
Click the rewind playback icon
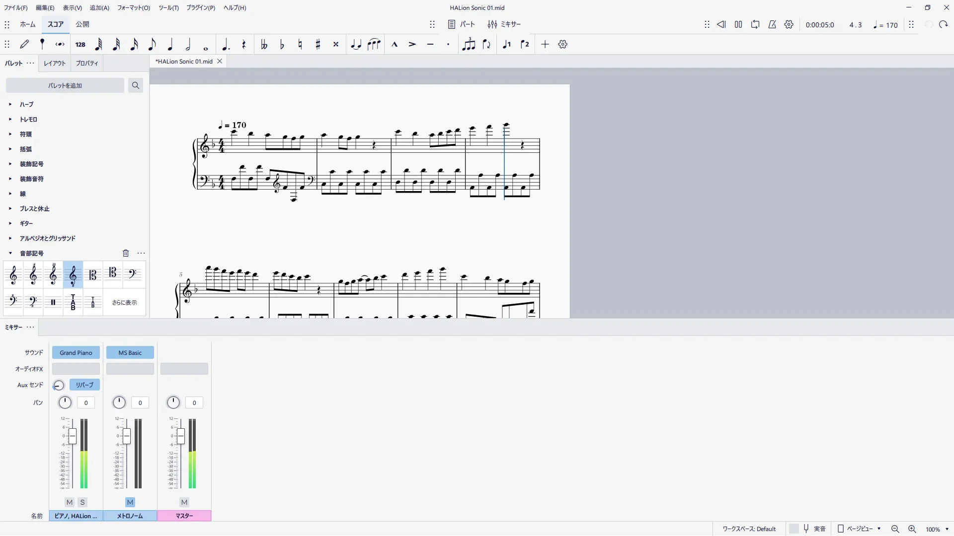(721, 25)
